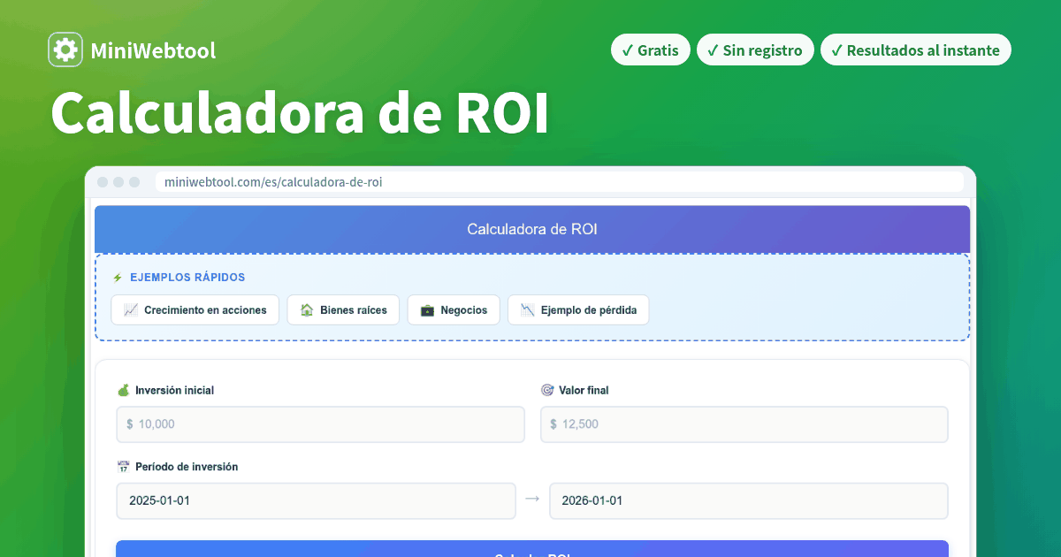Click the falling chart icon in Ejemplo de pérdida

(x=528, y=310)
